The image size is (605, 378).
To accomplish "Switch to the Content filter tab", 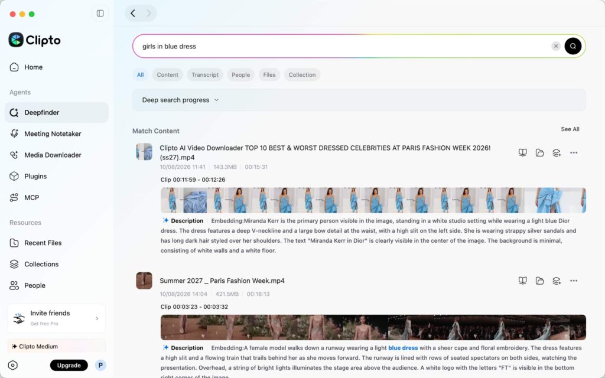I will (167, 75).
